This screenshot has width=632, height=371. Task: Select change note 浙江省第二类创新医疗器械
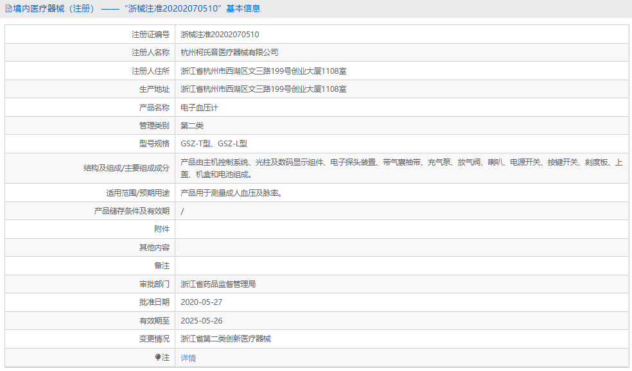coord(225,339)
